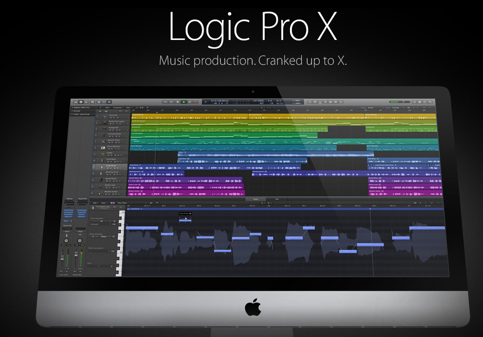This screenshot has width=483, height=337.
Task: Open the tracks area Edit menu
Action: pos(107,108)
